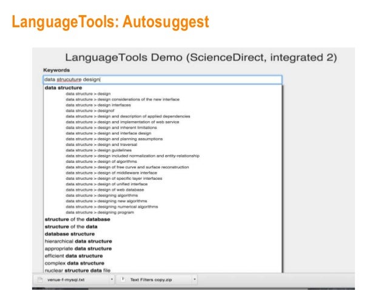Select 'data structure > design of algorithms'
This screenshot has width=387, height=290.
101,162
